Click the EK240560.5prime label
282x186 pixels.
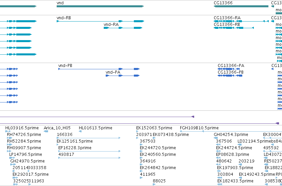(x=158, y=155)
